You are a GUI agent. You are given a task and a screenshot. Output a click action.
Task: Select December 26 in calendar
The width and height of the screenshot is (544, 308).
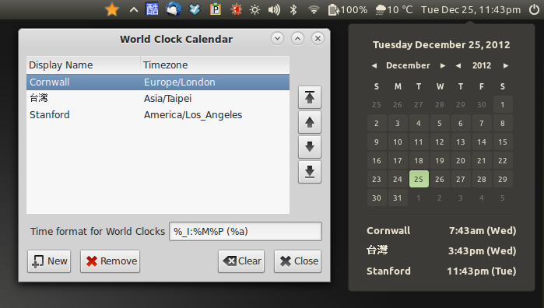coord(440,179)
